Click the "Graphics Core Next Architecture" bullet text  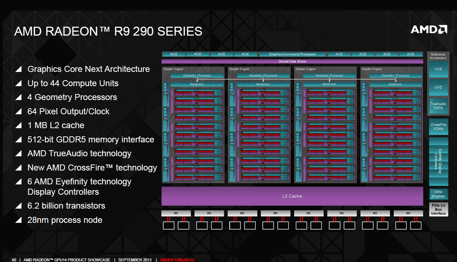(x=89, y=69)
